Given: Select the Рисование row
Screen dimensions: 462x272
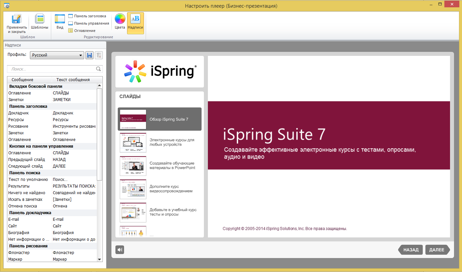Looking at the screenshot, I should coord(52,126).
